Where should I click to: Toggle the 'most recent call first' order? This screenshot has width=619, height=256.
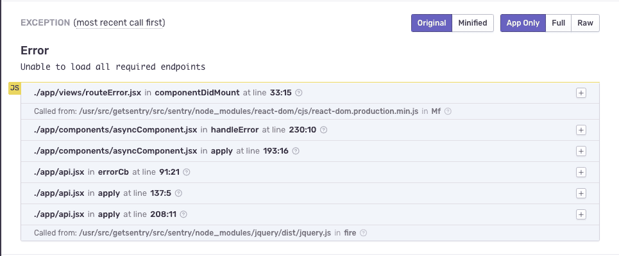tap(120, 23)
